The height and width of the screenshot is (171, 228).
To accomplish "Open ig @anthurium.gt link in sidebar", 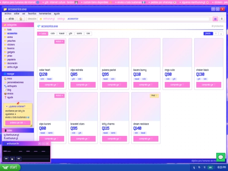I will tap(11, 135).
